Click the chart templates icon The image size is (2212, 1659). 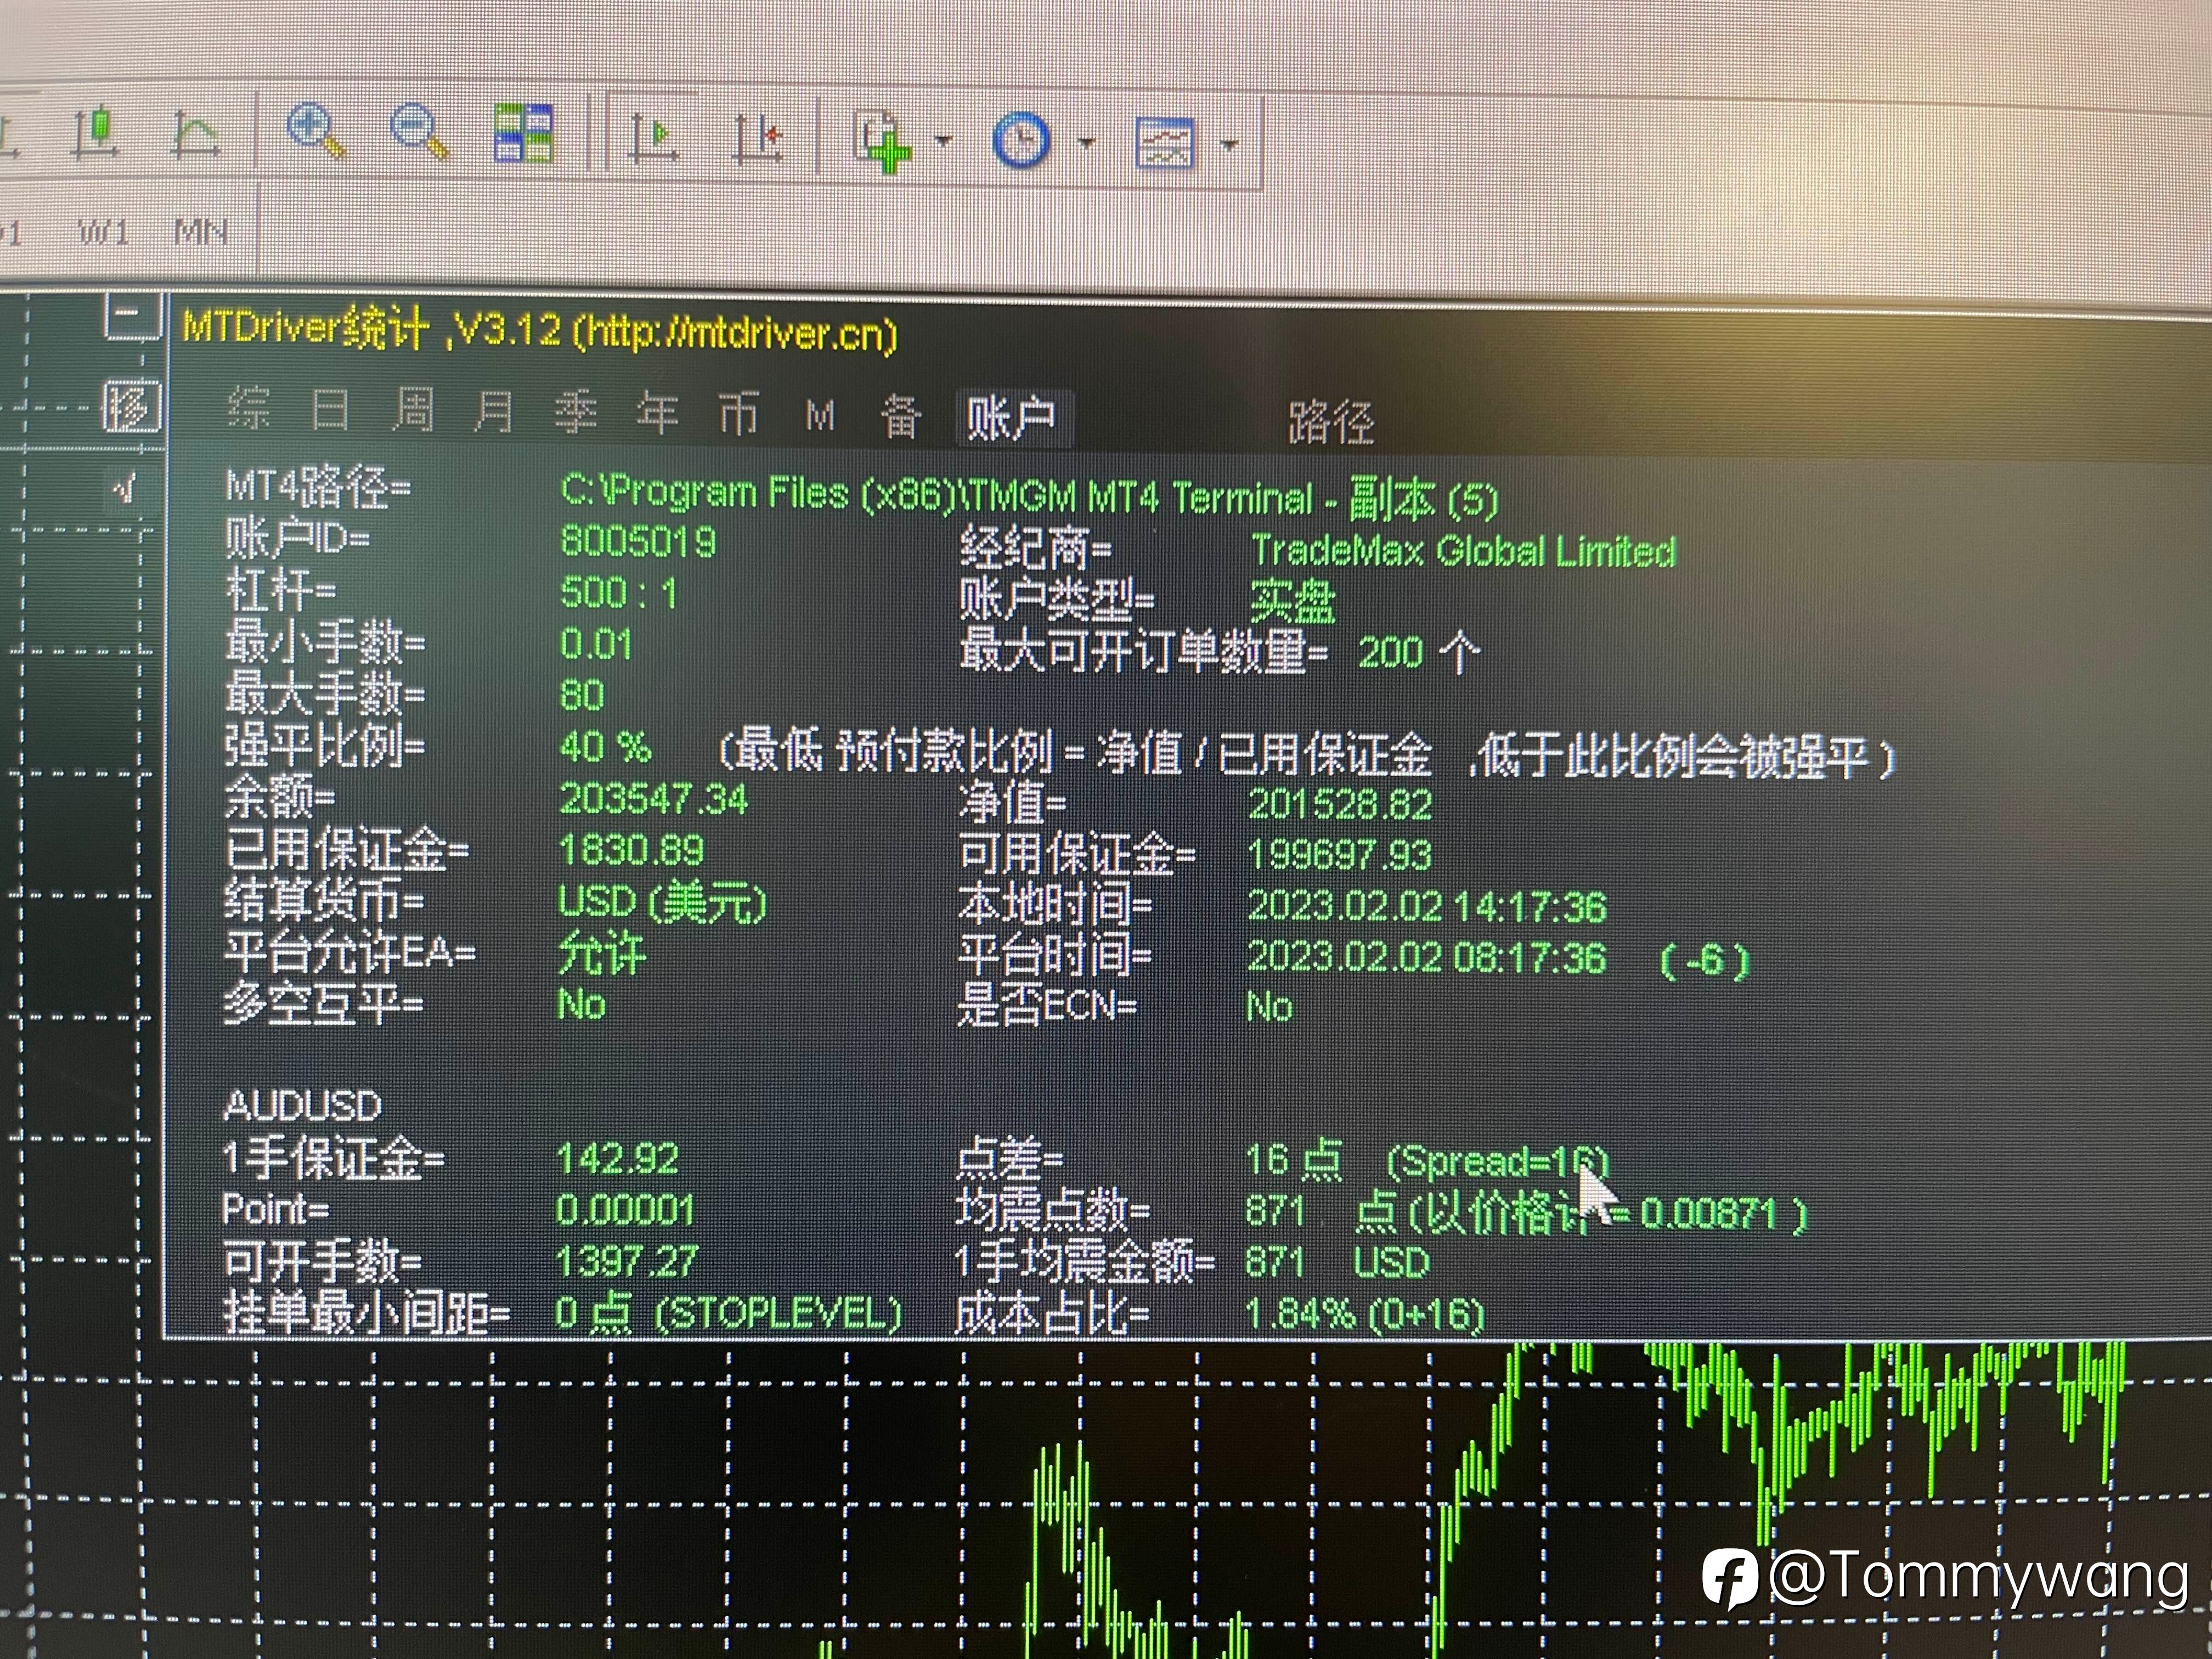coord(1165,143)
